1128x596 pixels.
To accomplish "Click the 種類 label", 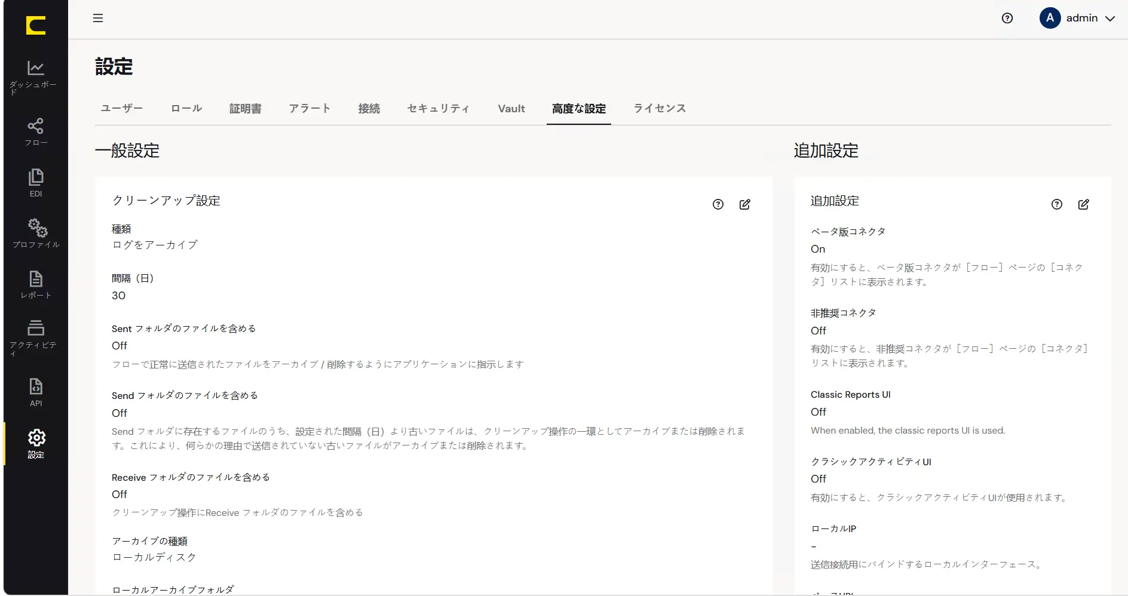I will [x=121, y=229].
